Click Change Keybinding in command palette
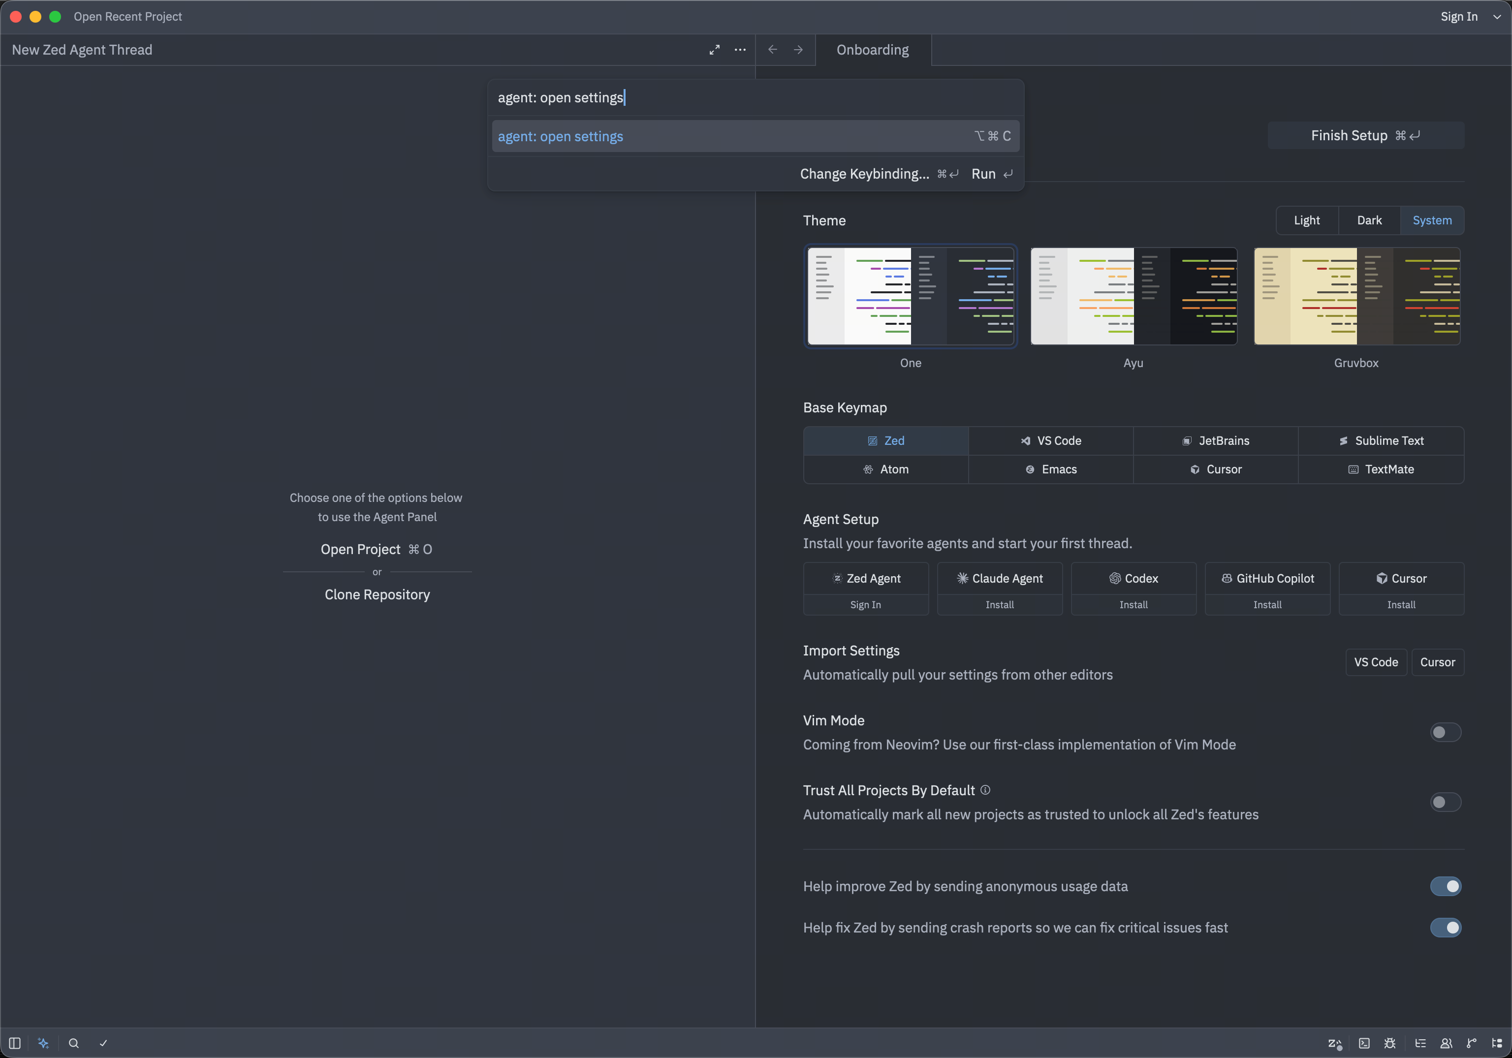Image resolution: width=1512 pixels, height=1058 pixels. (879, 174)
